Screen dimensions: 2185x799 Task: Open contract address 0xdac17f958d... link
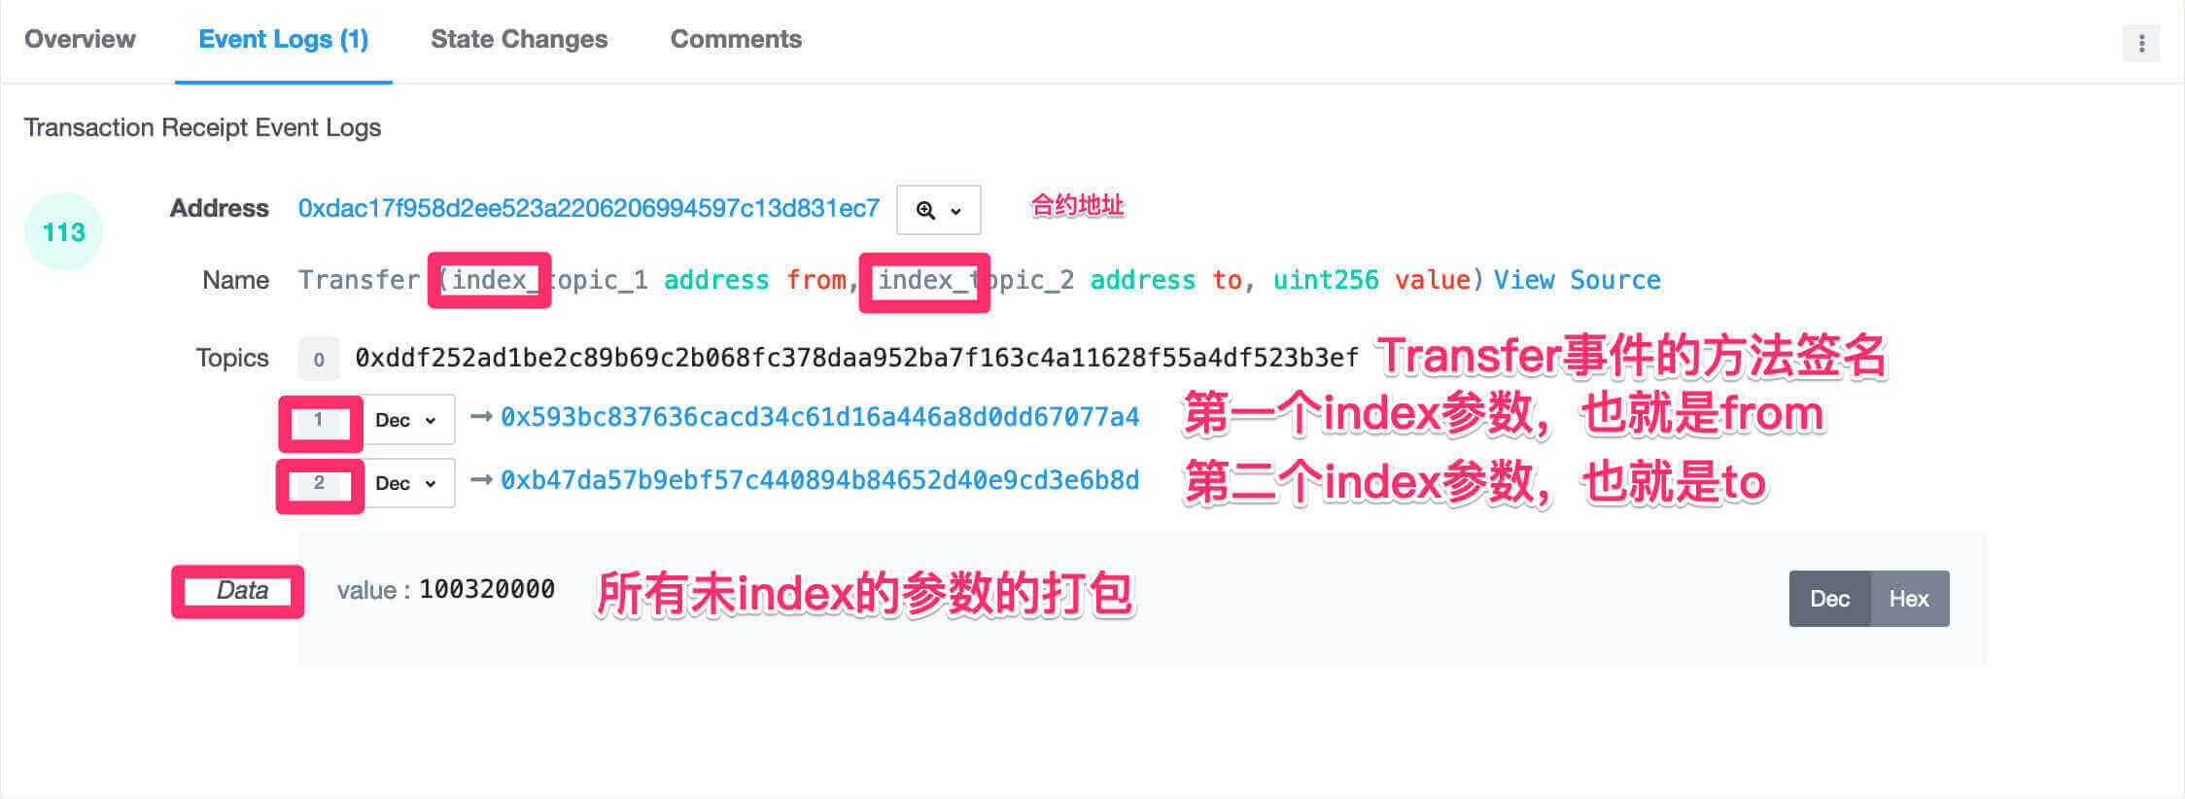588,208
